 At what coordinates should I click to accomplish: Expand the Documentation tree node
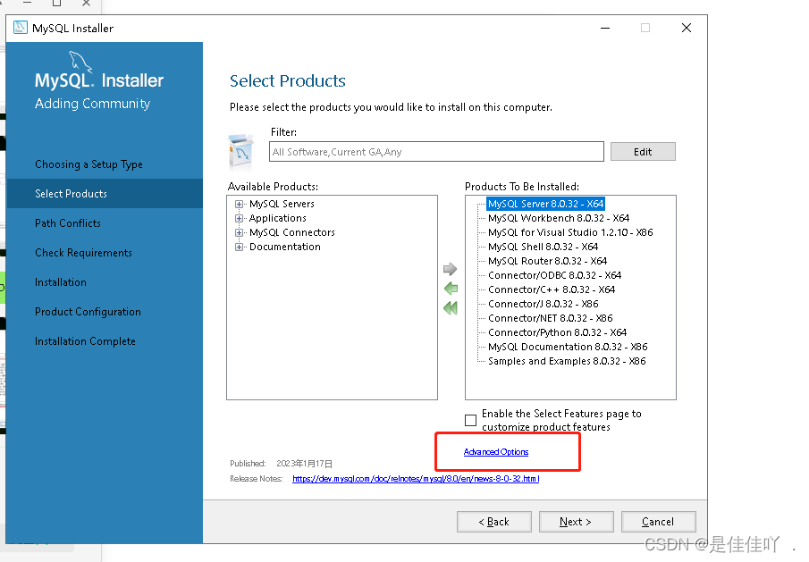(x=239, y=247)
